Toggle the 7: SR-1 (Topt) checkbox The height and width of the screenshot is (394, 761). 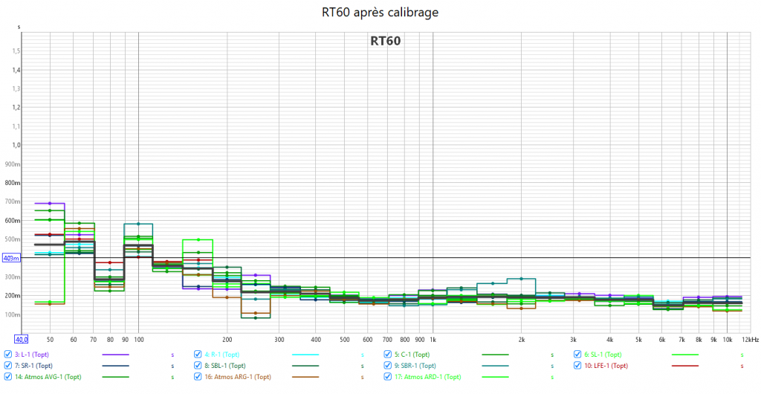[8, 366]
